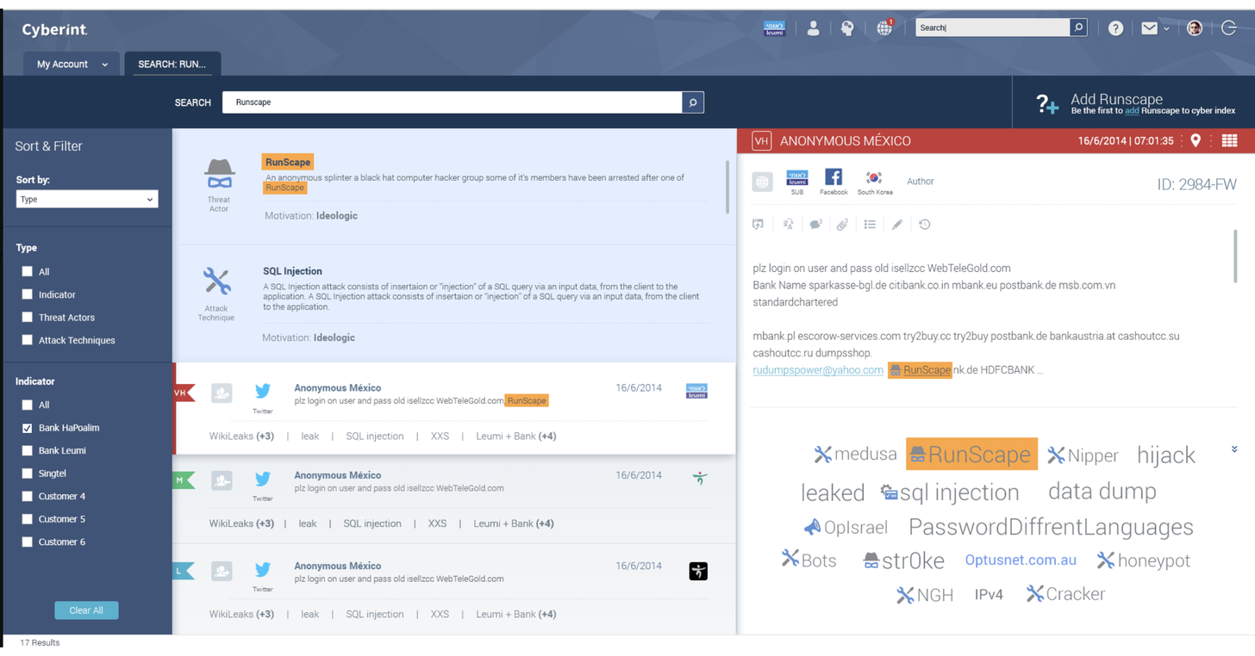Image resolution: width=1255 pixels, height=656 pixels.
Task: Click the Runscape search magnifier button
Action: (692, 102)
